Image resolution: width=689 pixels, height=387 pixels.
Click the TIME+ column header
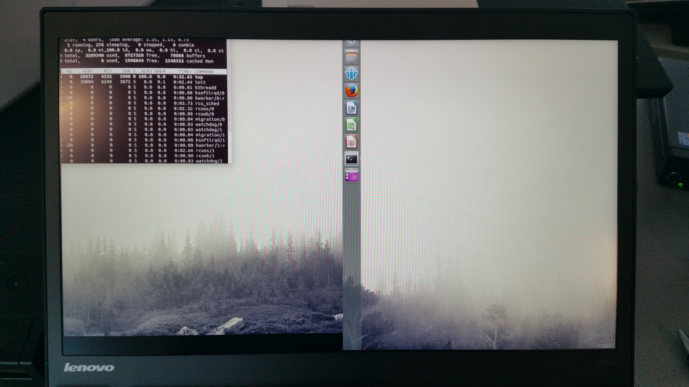point(185,71)
